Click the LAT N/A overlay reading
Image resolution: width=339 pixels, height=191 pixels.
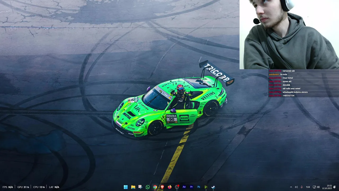pos(54,187)
